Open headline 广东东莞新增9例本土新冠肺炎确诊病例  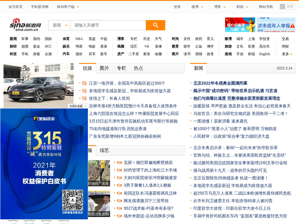click(125, 136)
